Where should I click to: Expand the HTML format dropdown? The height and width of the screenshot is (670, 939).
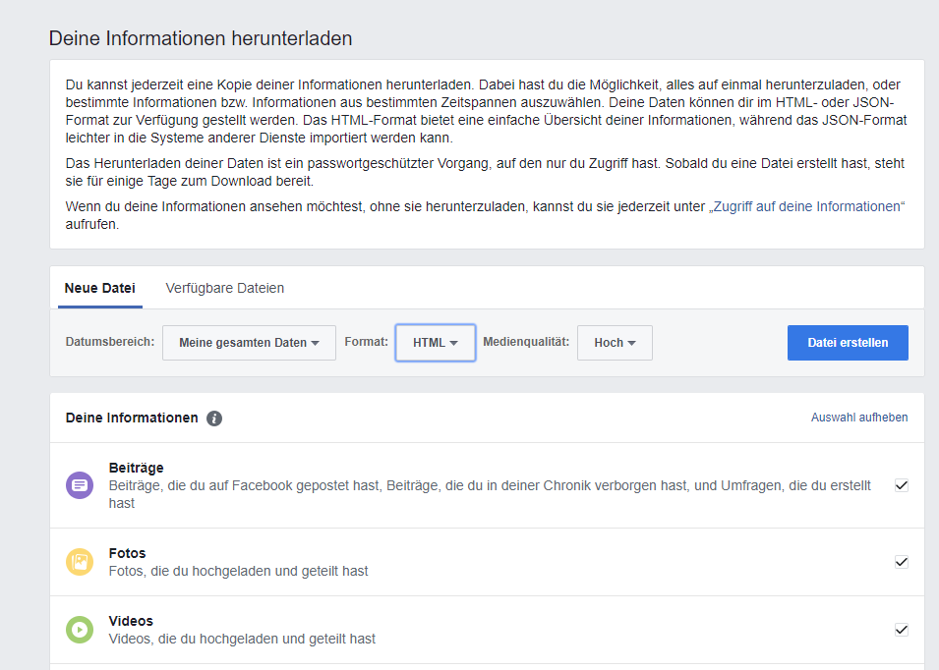[436, 343]
